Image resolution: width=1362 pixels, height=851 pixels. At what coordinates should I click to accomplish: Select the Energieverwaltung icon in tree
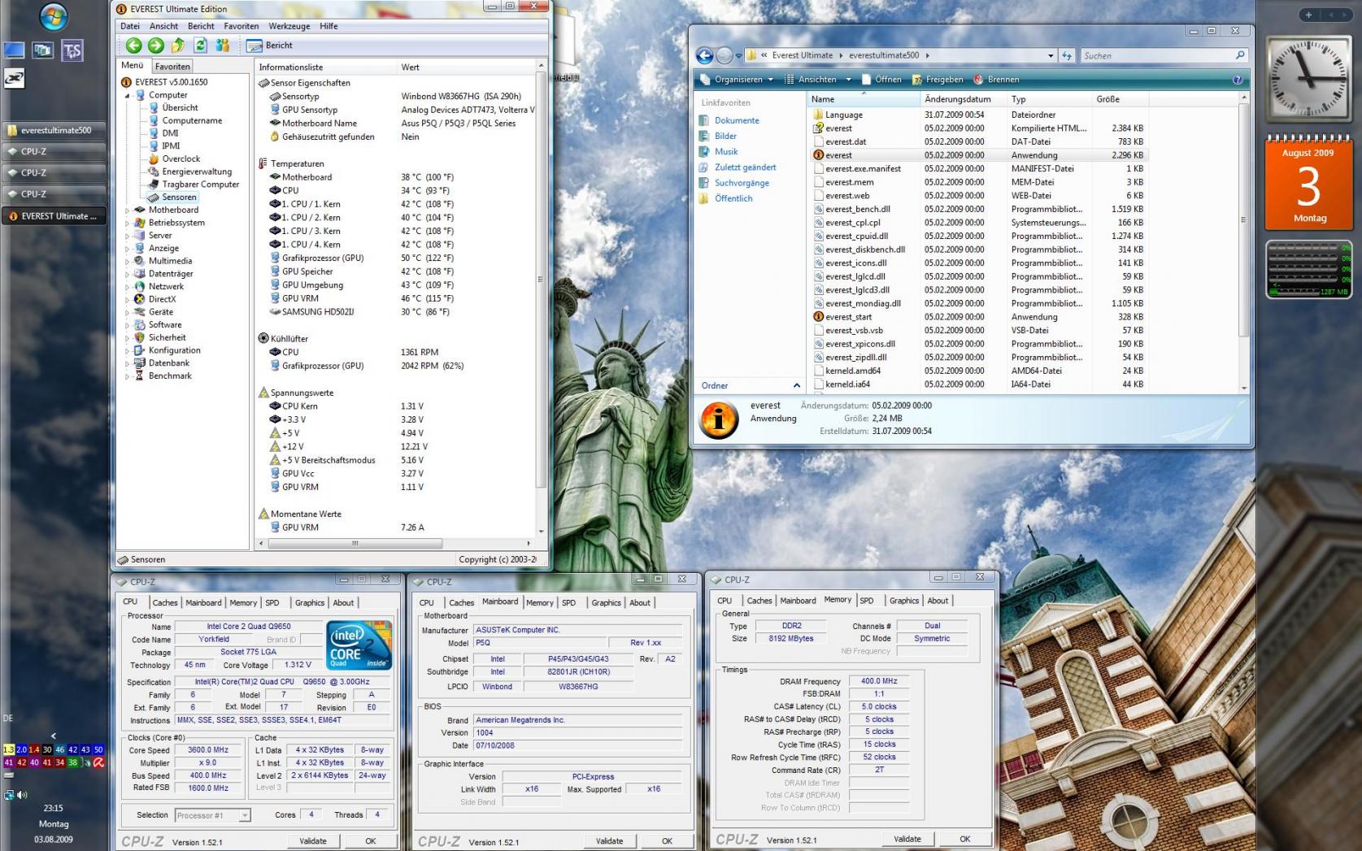pos(154,172)
